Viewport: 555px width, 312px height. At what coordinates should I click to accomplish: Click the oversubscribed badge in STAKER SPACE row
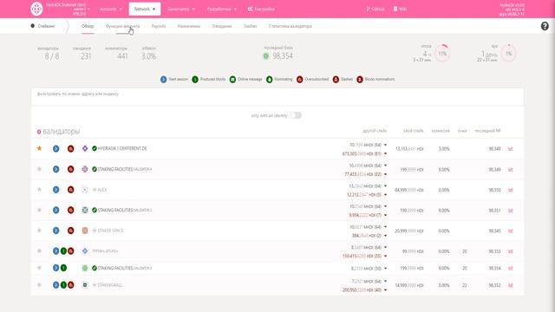click(x=71, y=231)
